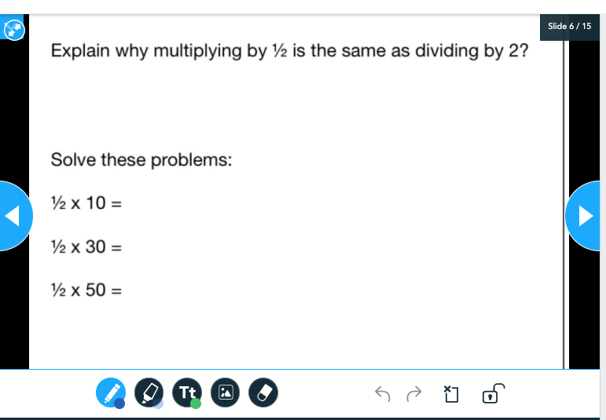Viewport: 606px width, 420px height.
Task: Advance to the next slide
Action: [587, 216]
